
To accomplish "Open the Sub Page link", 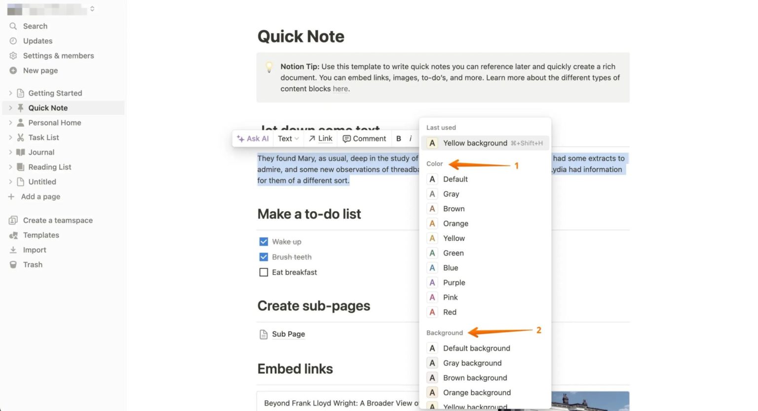I will [288, 334].
